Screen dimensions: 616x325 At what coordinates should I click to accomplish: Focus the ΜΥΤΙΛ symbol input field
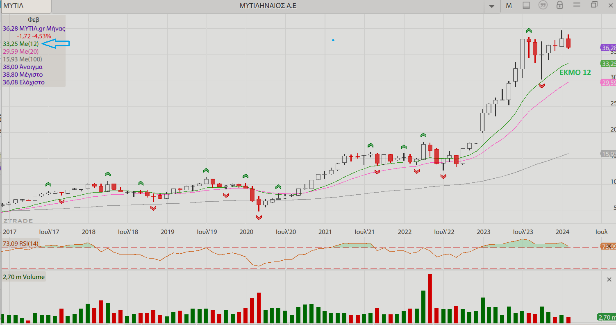[x=26, y=6]
